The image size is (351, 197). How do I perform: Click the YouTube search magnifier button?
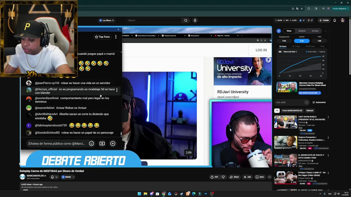(x=186, y=20)
